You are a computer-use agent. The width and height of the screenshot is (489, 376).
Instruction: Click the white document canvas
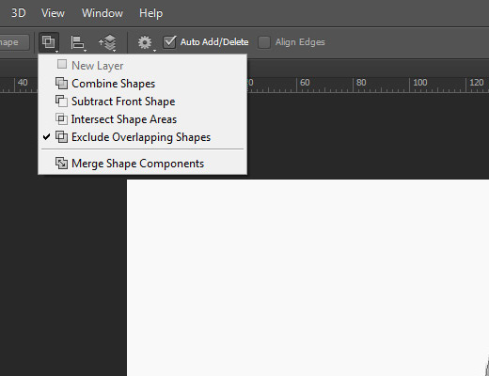308,277
